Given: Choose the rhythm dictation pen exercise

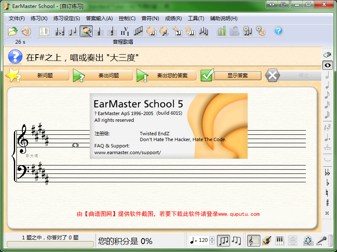Looking at the screenshot, I should tap(177, 31).
